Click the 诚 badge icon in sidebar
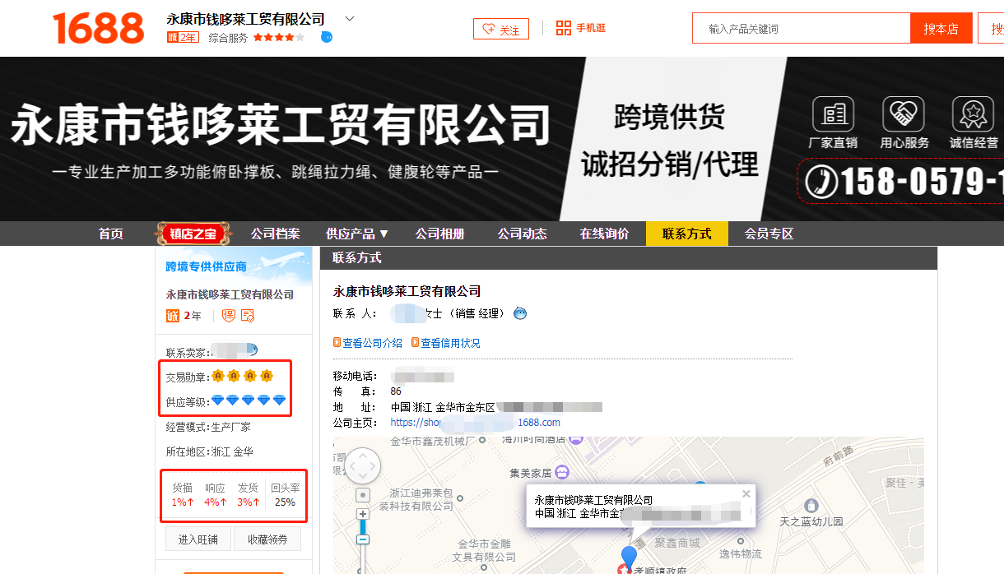The height and width of the screenshot is (574, 1004). [x=173, y=316]
